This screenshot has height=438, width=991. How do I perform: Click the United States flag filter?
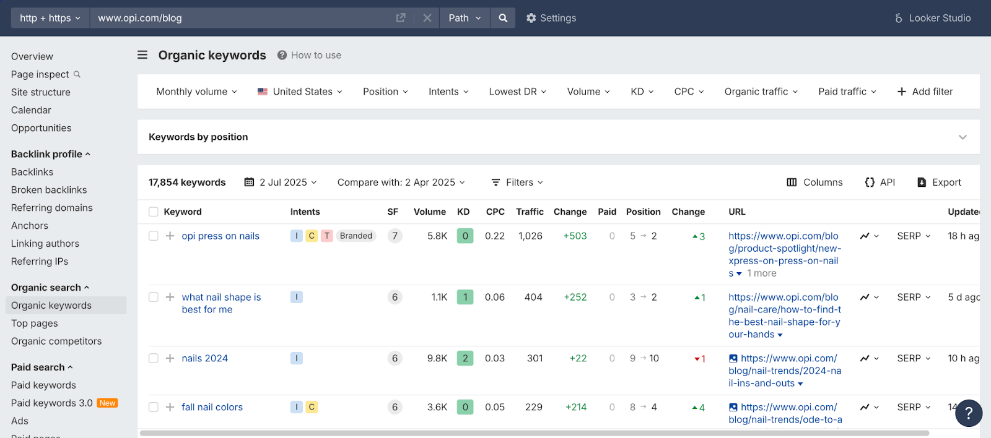[x=300, y=92]
